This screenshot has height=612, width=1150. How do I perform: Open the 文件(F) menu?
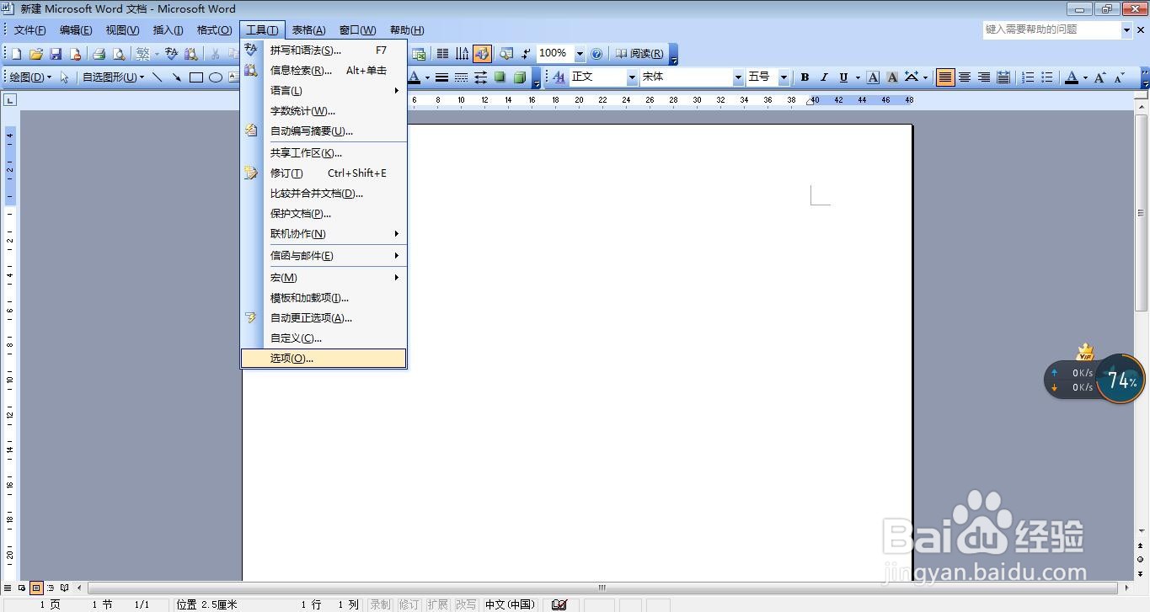click(x=30, y=30)
